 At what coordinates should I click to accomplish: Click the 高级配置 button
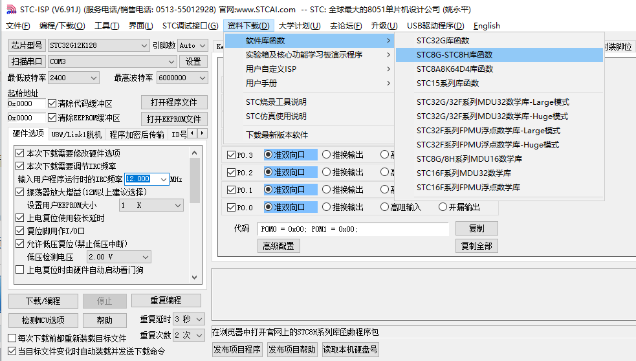tap(279, 246)
